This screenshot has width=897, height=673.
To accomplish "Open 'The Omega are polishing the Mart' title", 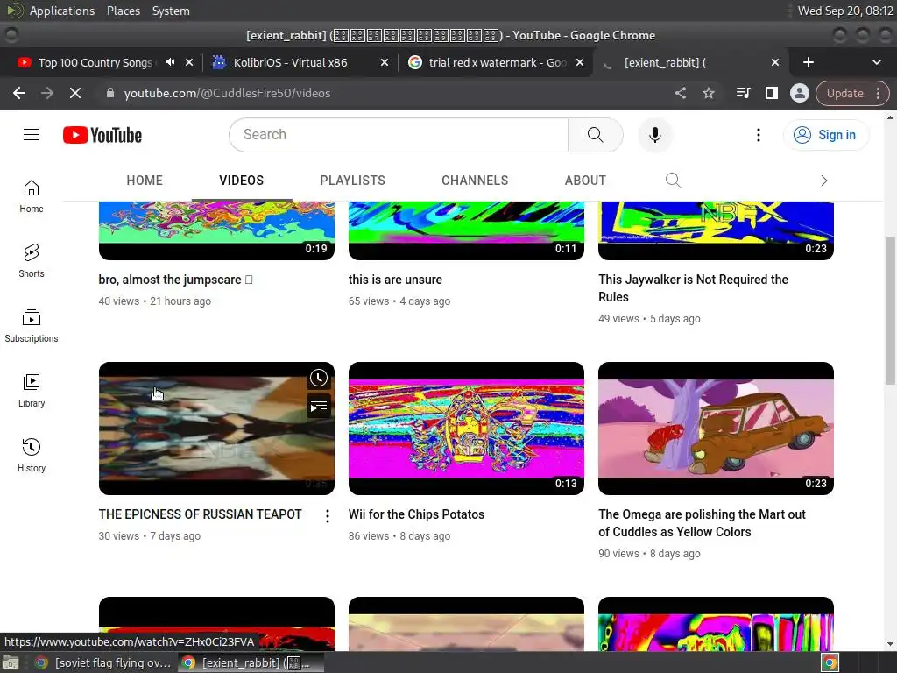I will coord(702,523).
